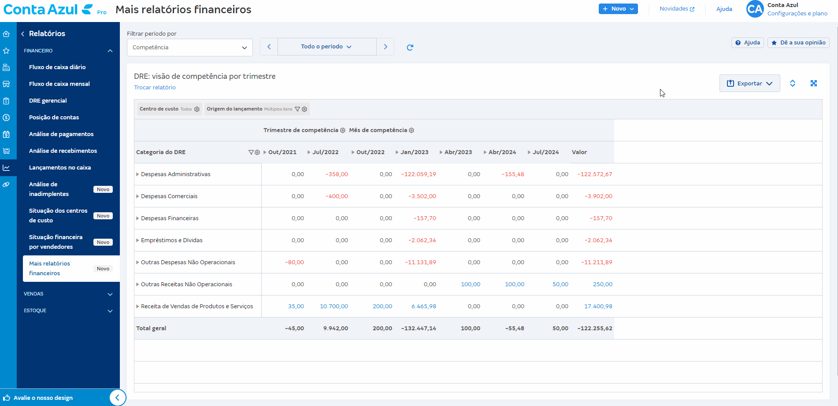
Task: Open Trimestre de competência gear settings
Action: coord(343,130)
